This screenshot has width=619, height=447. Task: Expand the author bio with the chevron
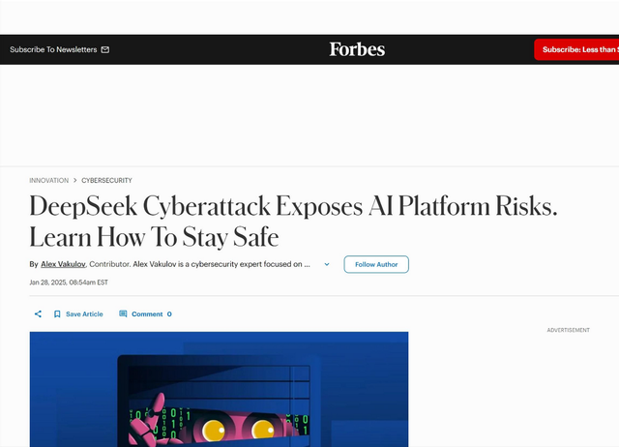point(327,264)
